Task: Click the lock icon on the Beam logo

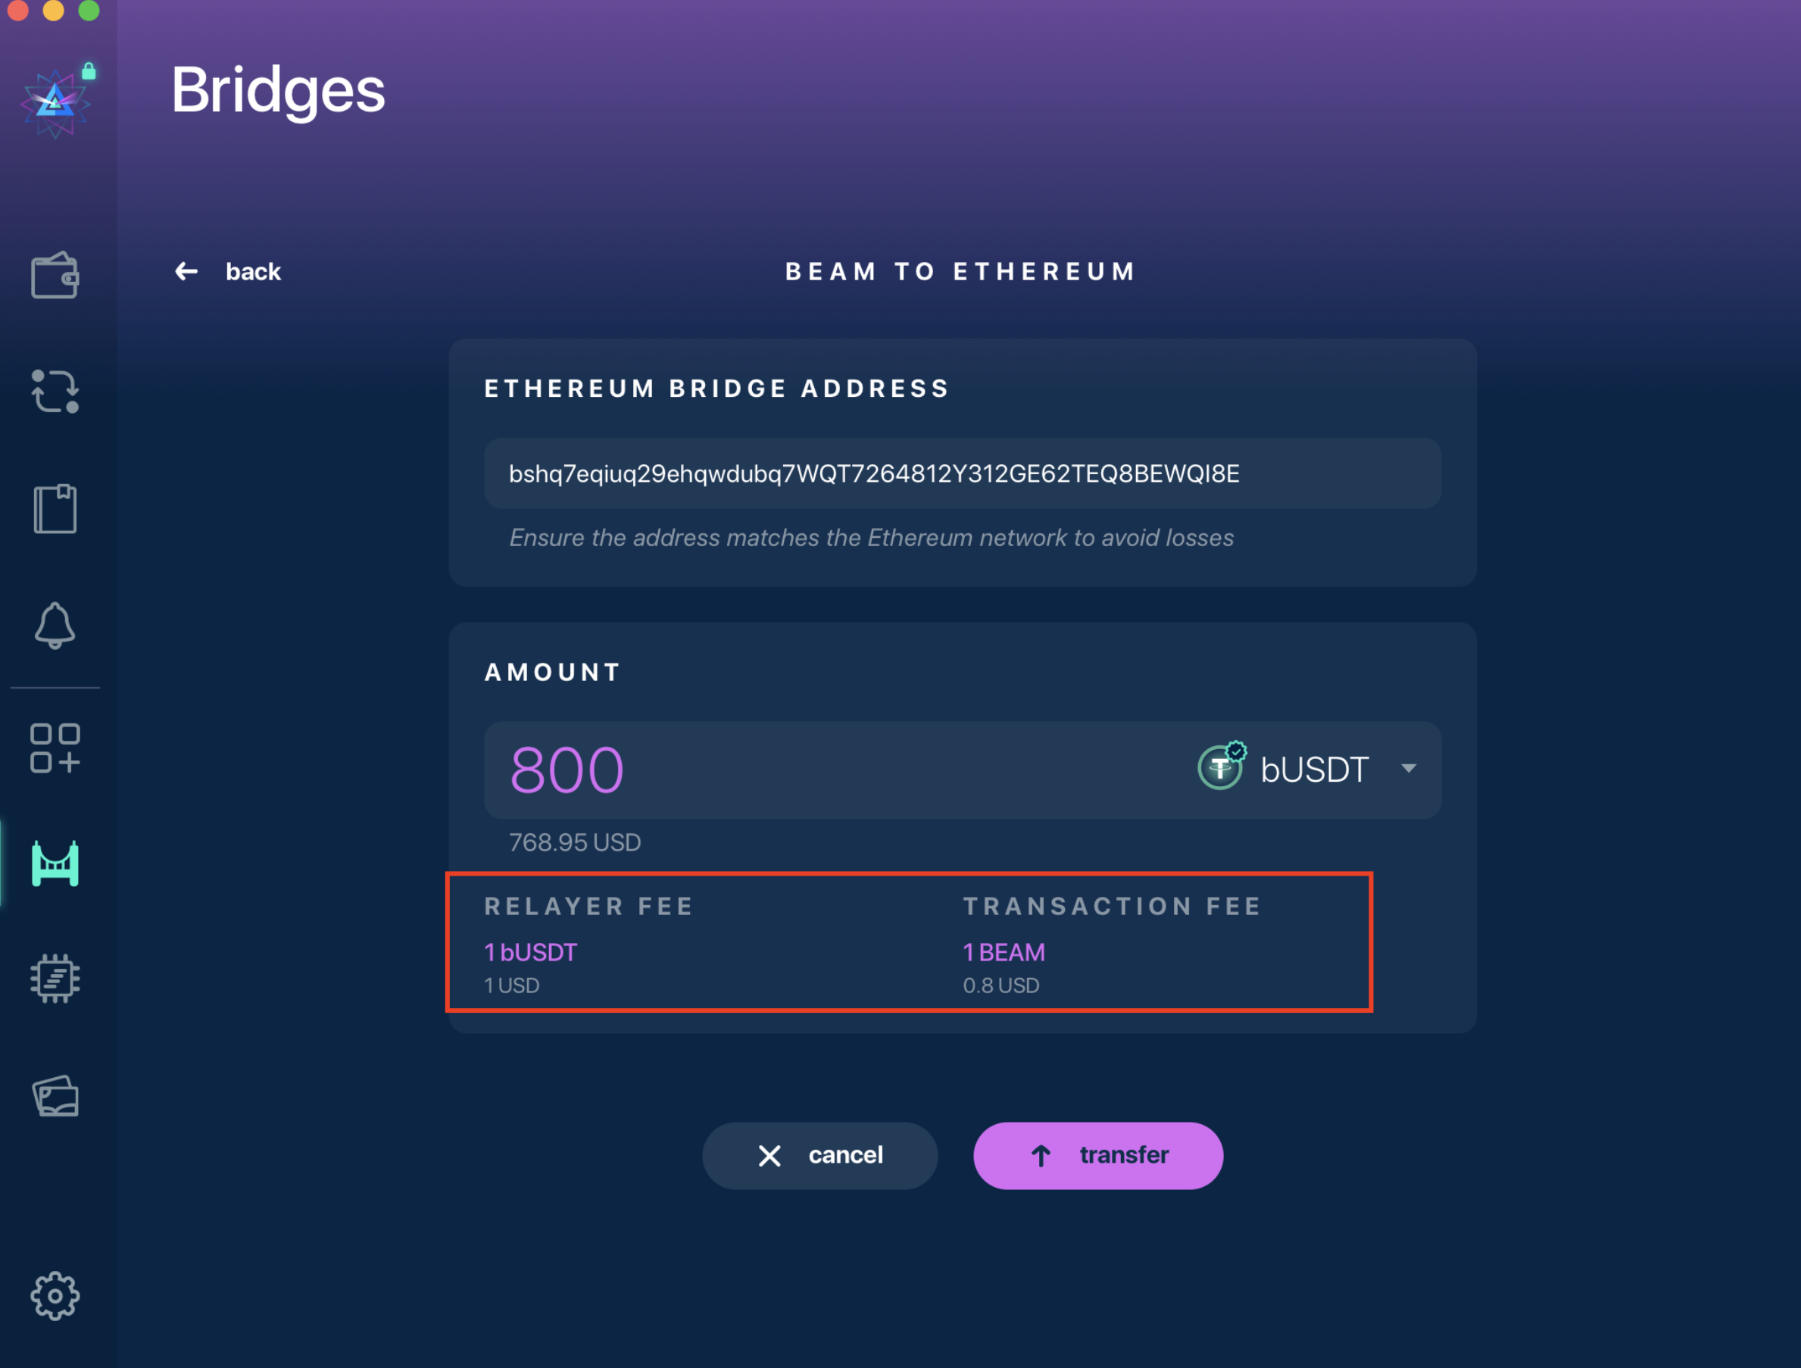Action: [x=87, y=72]
